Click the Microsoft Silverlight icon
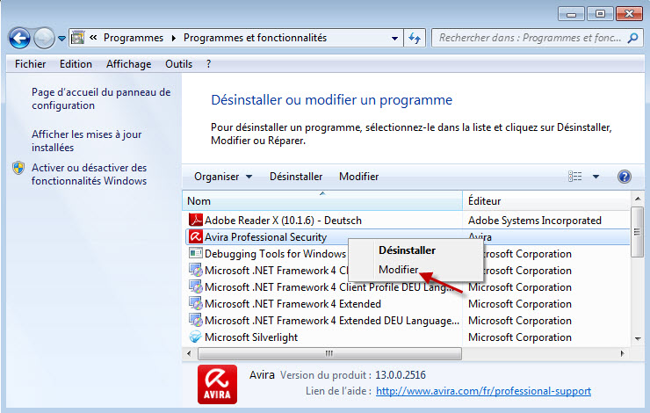The height and width of the screenshot is (413, 650). 195,337
